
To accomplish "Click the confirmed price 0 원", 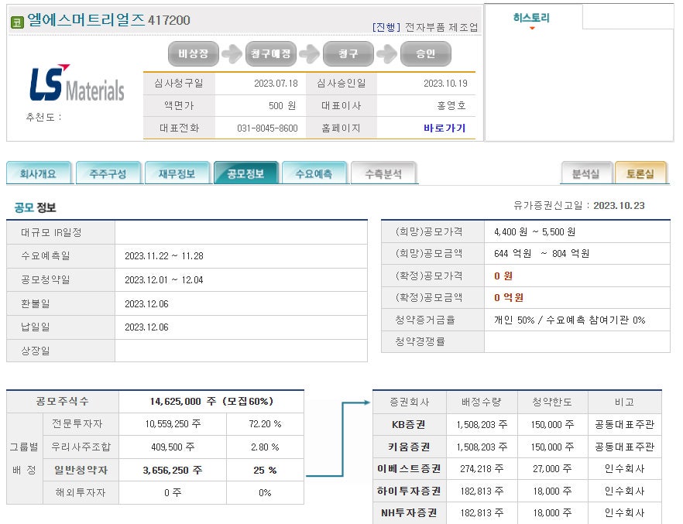I will (503, 276).
